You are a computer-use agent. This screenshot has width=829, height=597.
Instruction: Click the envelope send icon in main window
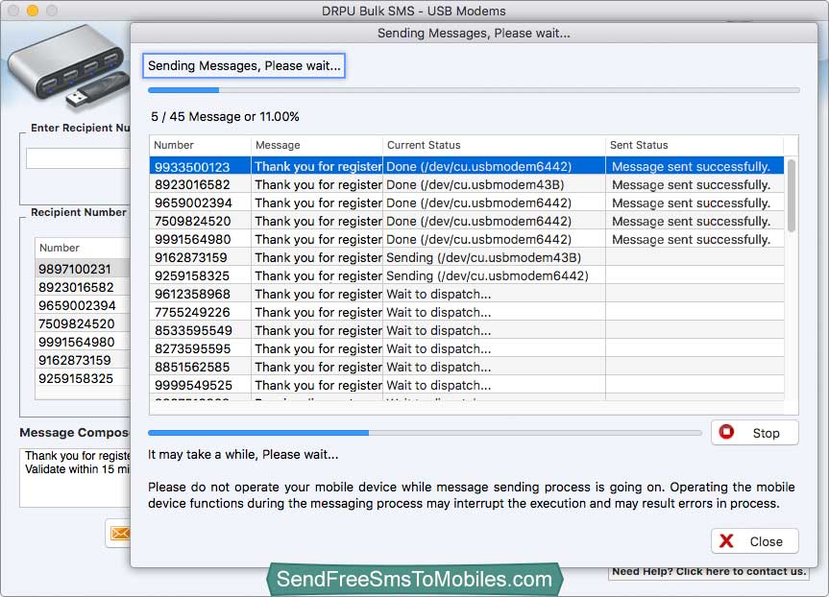point(120,534)
